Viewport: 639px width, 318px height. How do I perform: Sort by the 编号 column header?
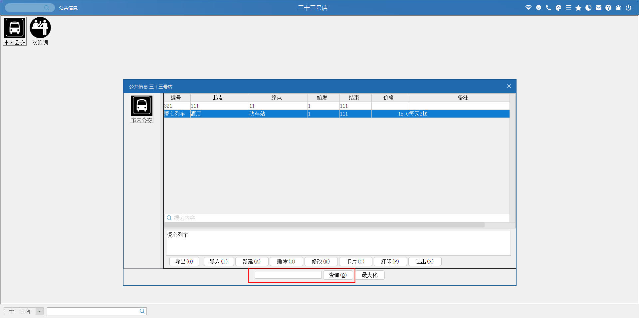click(x=177, y=98)
